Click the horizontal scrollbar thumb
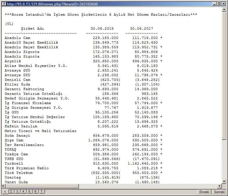 (x=42, y=186)
